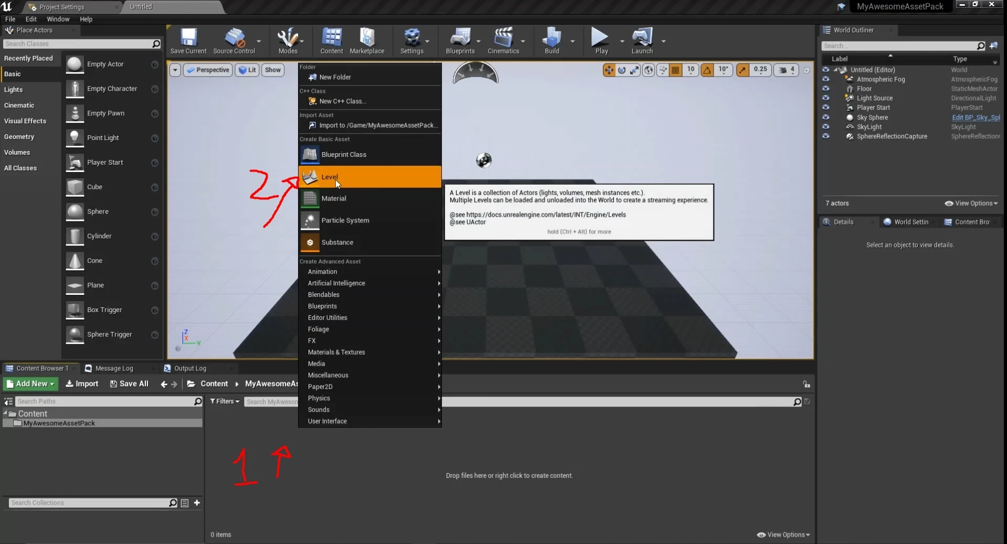
Task: Open Content Browser View Options dropdown
Action: [783, 535]
